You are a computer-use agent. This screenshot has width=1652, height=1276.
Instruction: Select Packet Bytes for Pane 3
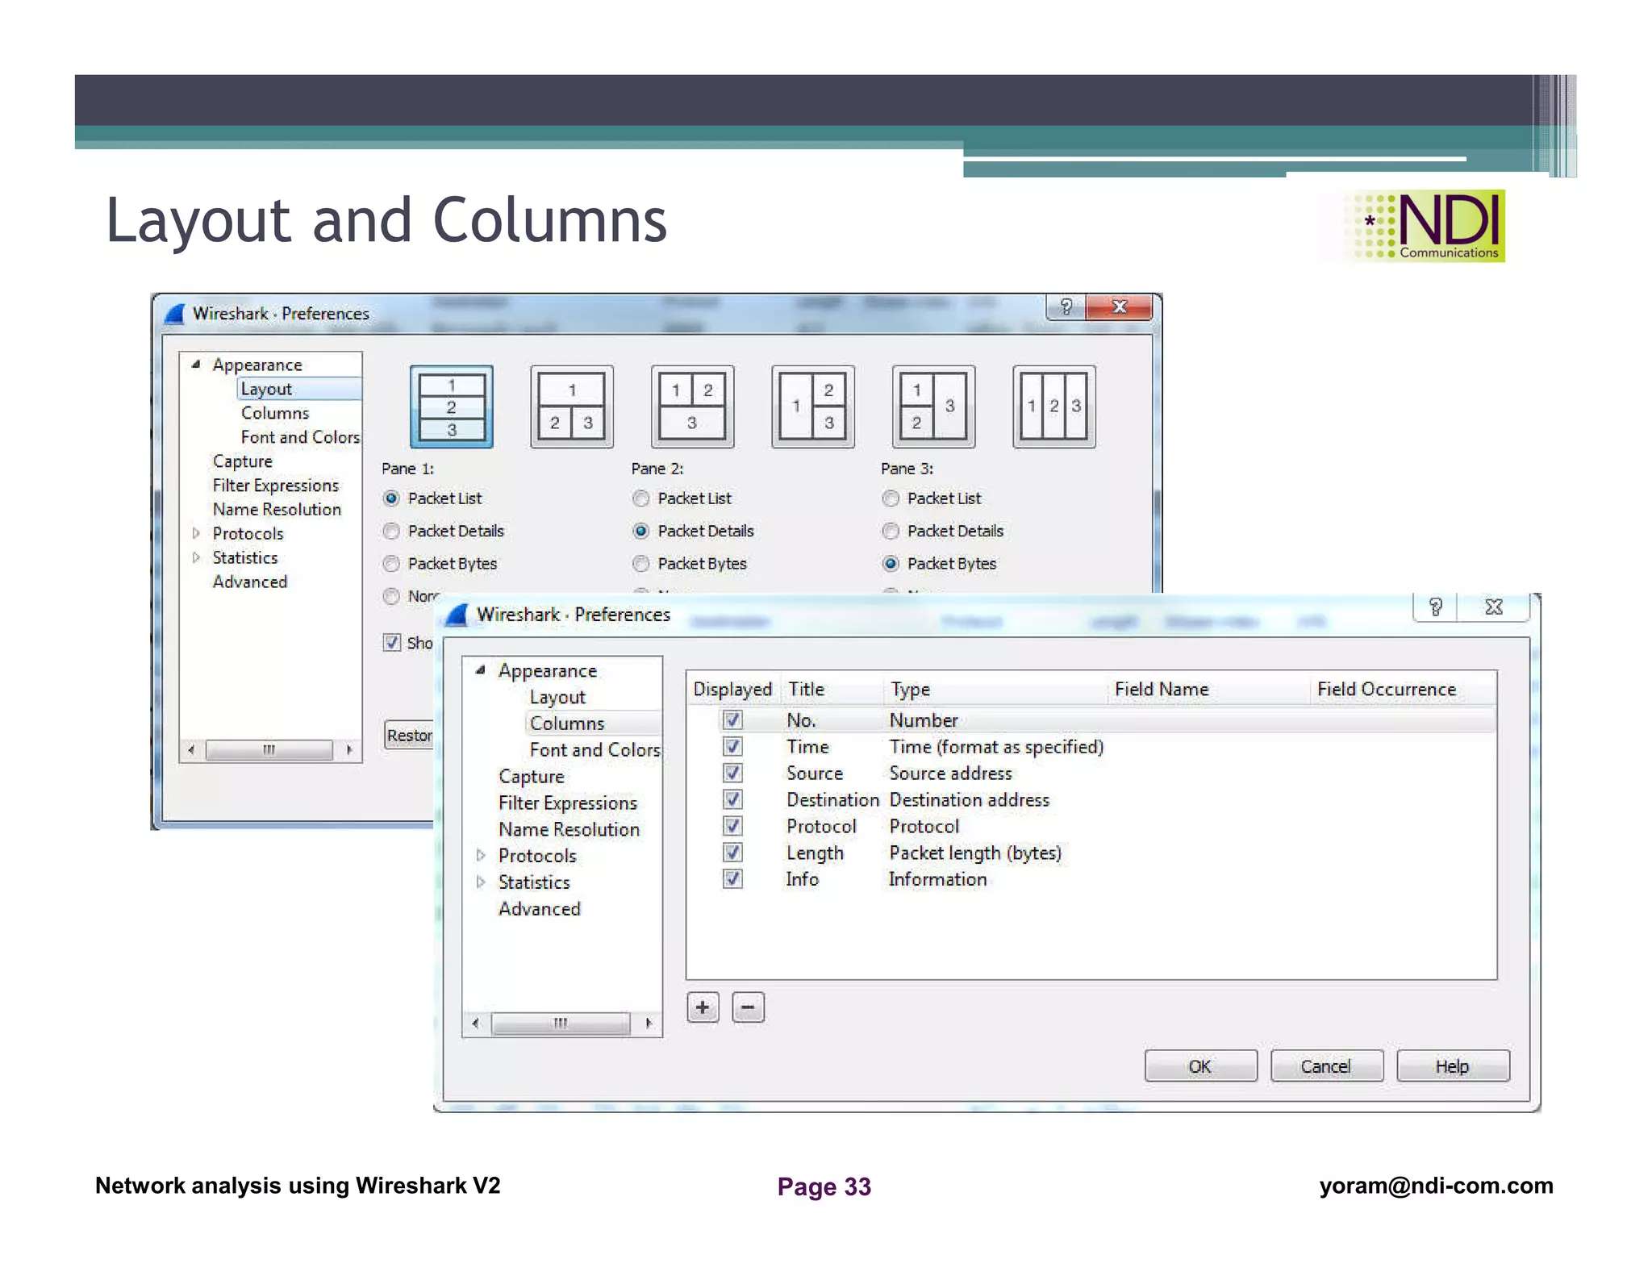click(891, 564)
